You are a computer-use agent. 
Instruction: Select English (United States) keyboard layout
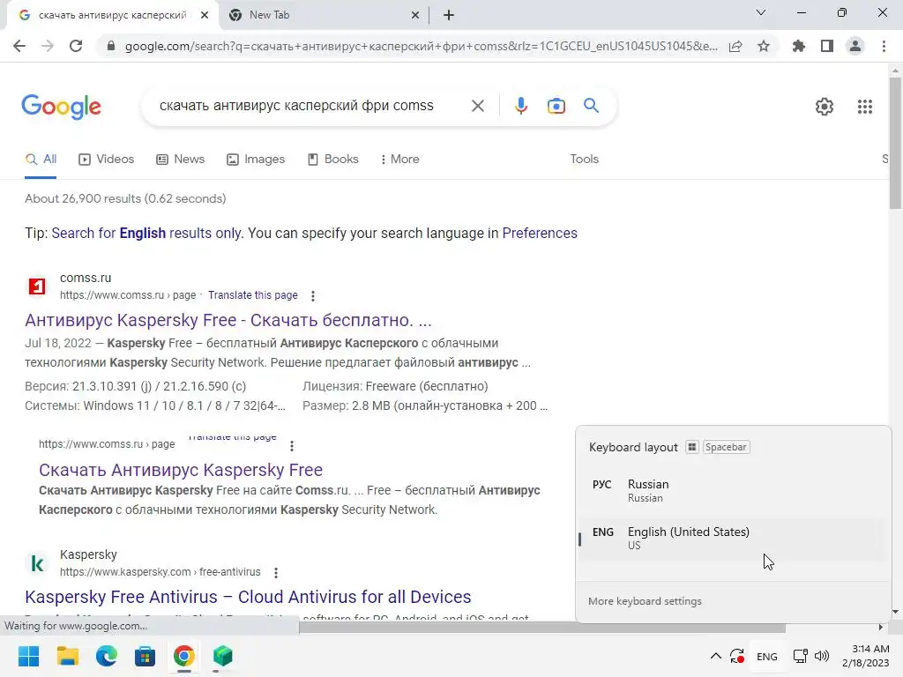tap(733, 539)
